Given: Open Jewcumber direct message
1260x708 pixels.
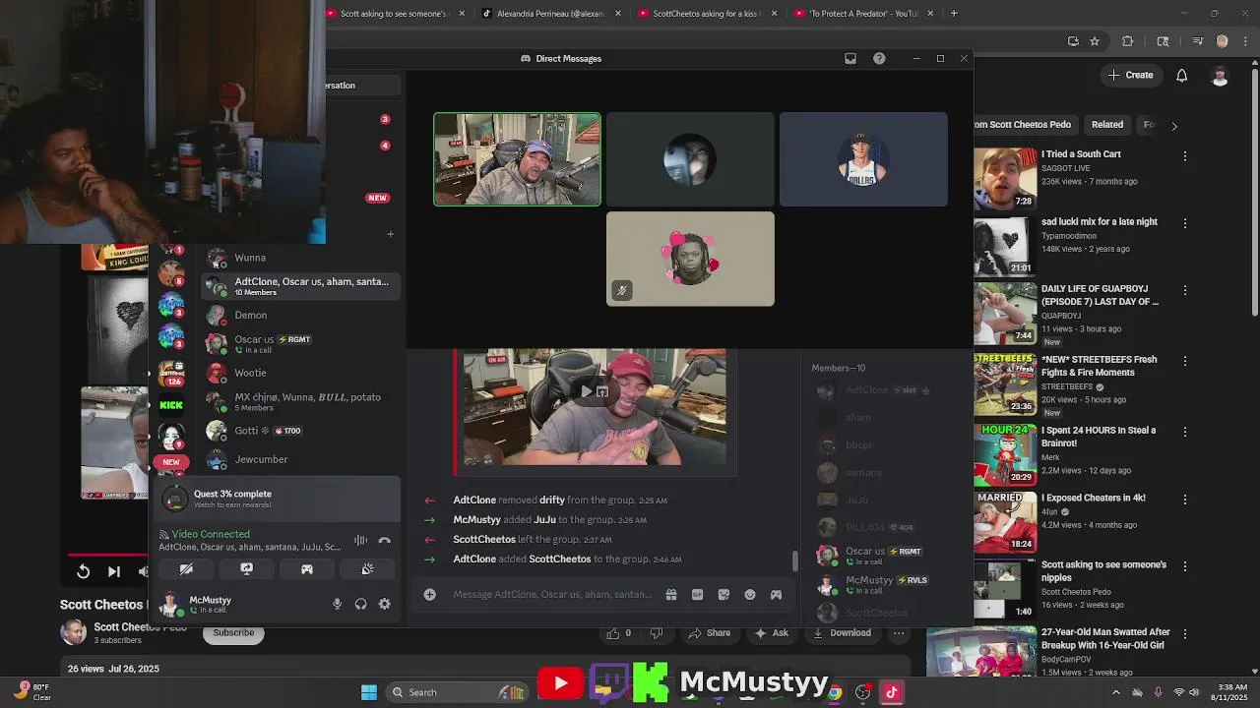Looking at the screenshot, I should coord(300,459).
